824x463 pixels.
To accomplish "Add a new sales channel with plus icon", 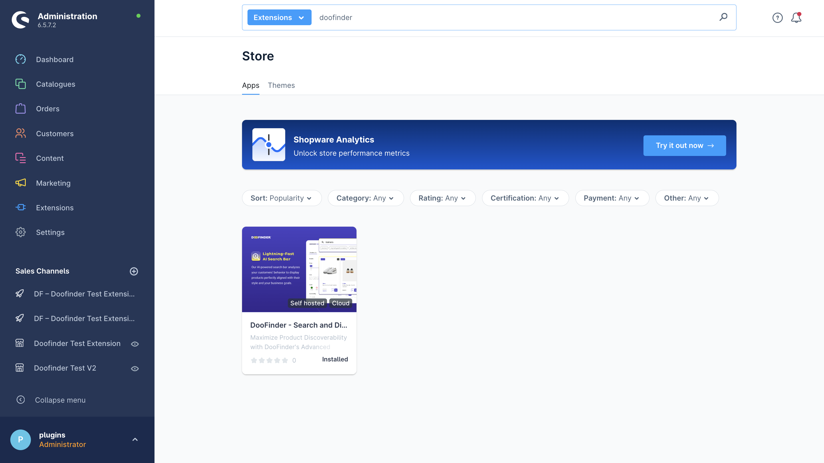I will point(134,271).
